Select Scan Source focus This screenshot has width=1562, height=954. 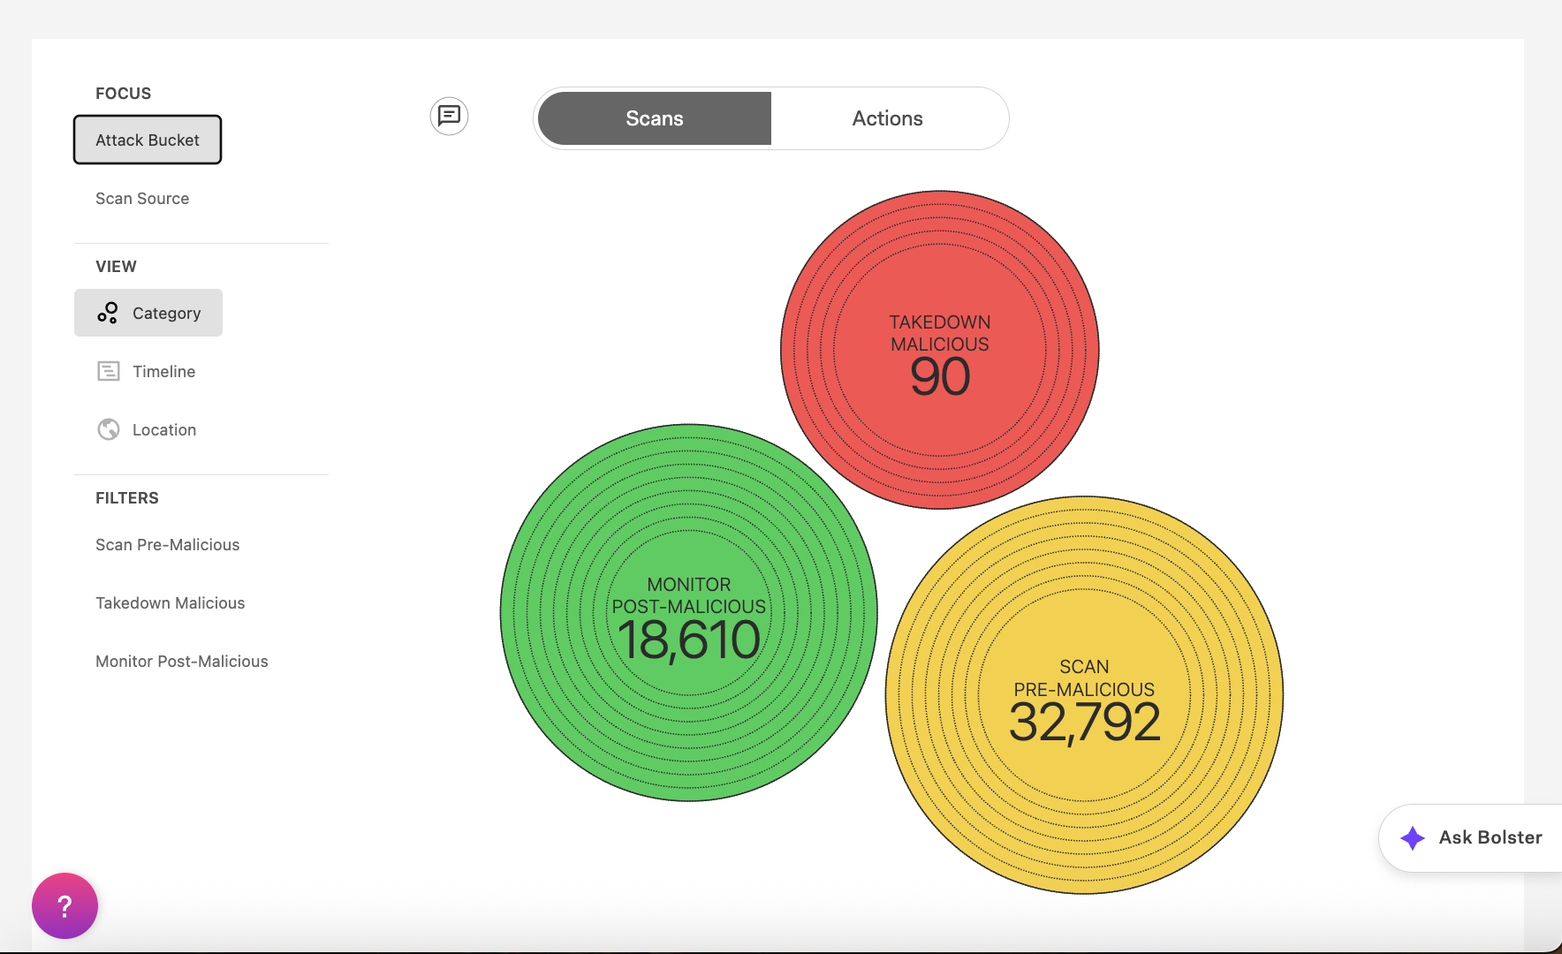tap(142, 199)
